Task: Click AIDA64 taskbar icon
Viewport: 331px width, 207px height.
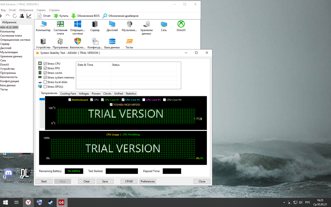Action: 61,202
